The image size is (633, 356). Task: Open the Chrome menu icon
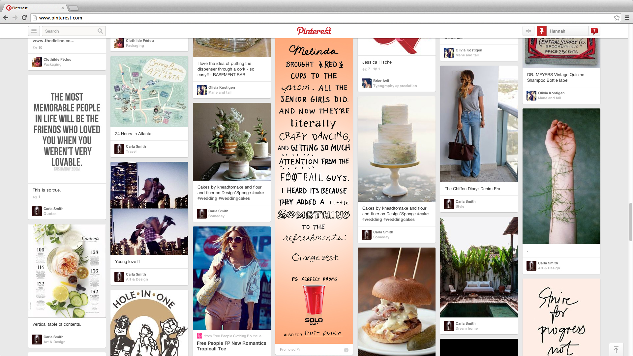click(627, 18)
